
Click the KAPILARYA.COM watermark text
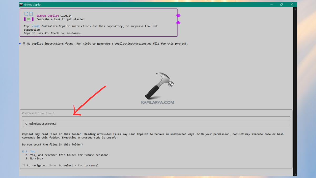pyautogui.click(x=158, y=102)
